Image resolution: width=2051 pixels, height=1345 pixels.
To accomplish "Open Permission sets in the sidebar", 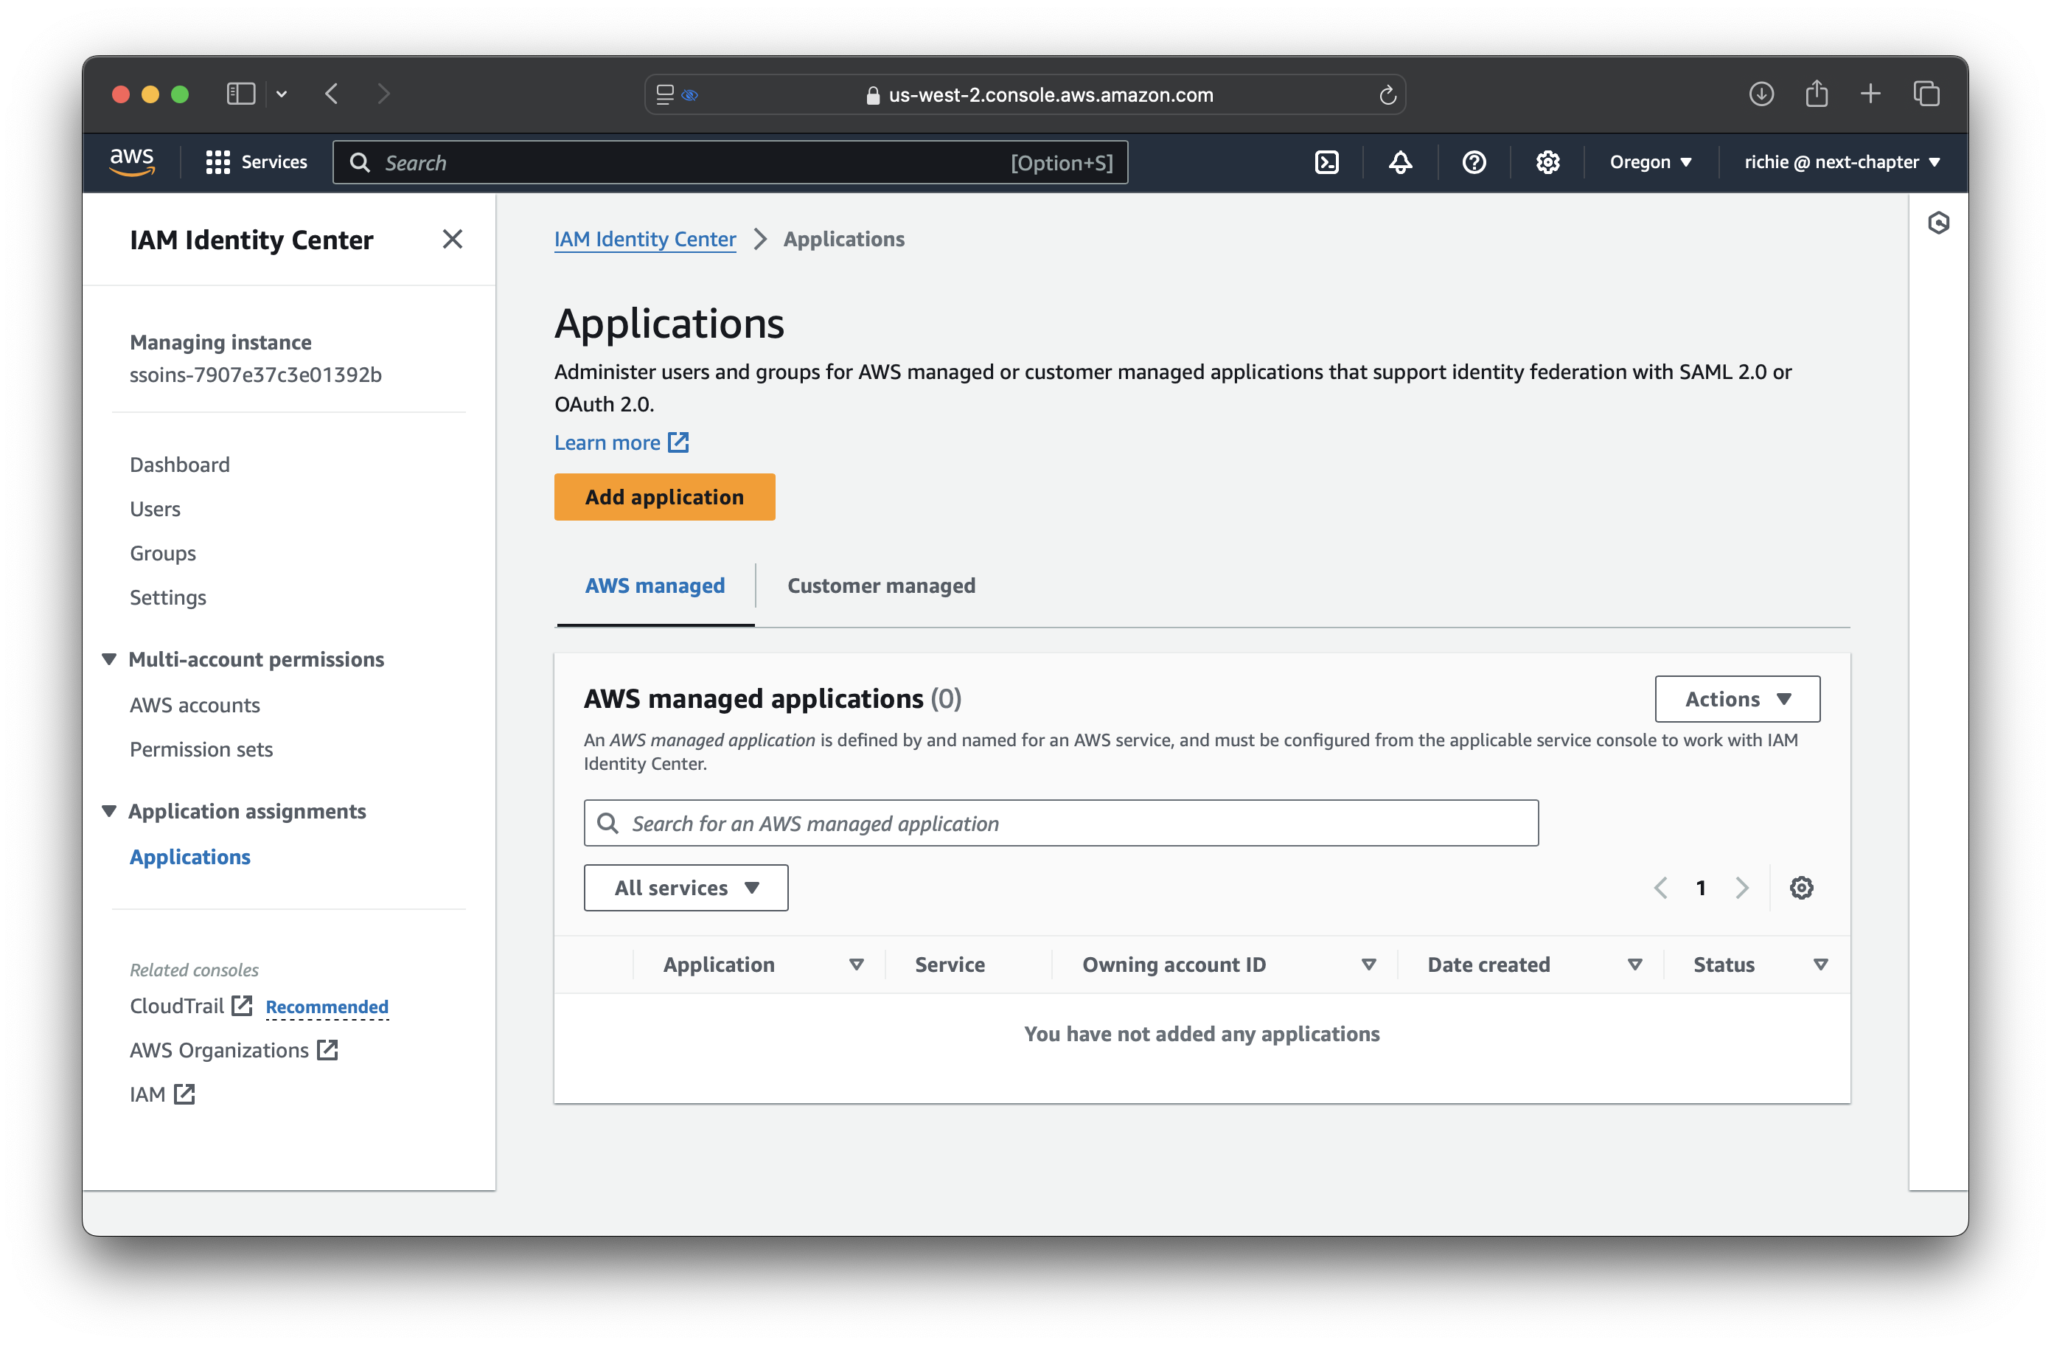I will coord(201,748).
